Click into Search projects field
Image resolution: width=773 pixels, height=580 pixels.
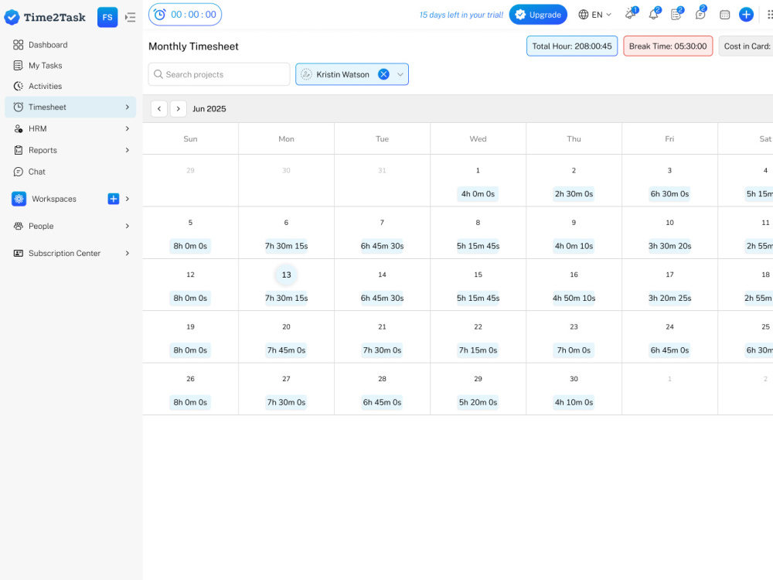pyautogui.click(x=219, y=74)
